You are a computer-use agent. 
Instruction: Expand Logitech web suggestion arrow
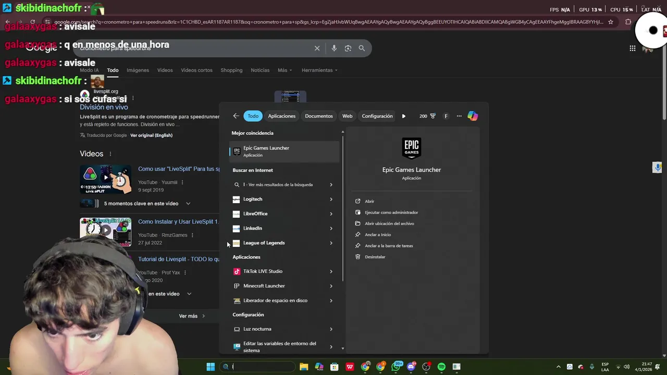[x=331, y=199]
